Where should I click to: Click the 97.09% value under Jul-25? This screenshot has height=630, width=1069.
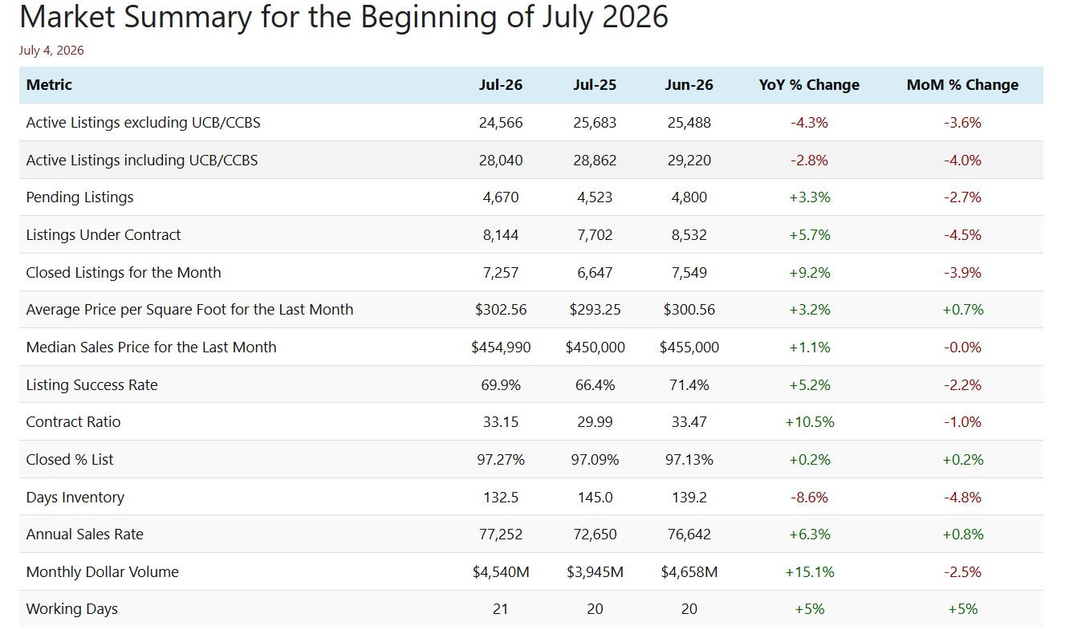pos(595,460)
